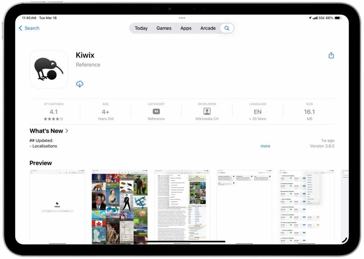Screen dimensions: 364x259
Task: Open the Apps tab
Action: [x=186, y=28]
